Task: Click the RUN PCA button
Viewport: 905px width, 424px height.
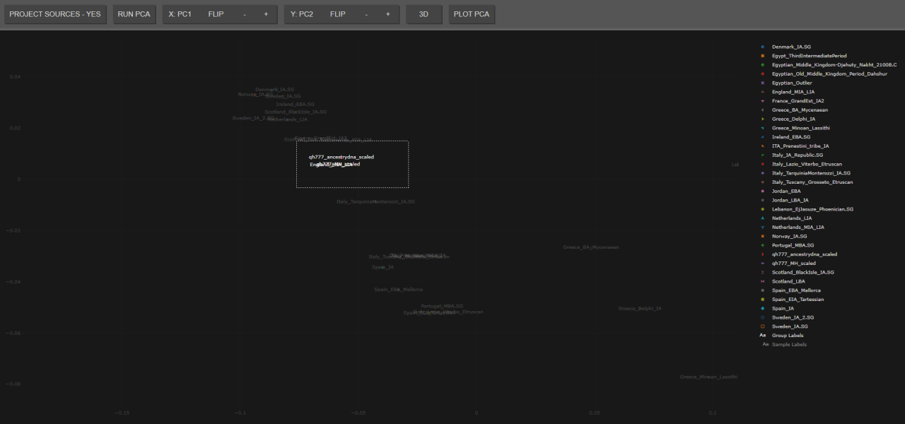Action: click(x=134, y=14)
